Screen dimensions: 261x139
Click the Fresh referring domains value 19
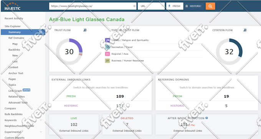pos(226,96)
